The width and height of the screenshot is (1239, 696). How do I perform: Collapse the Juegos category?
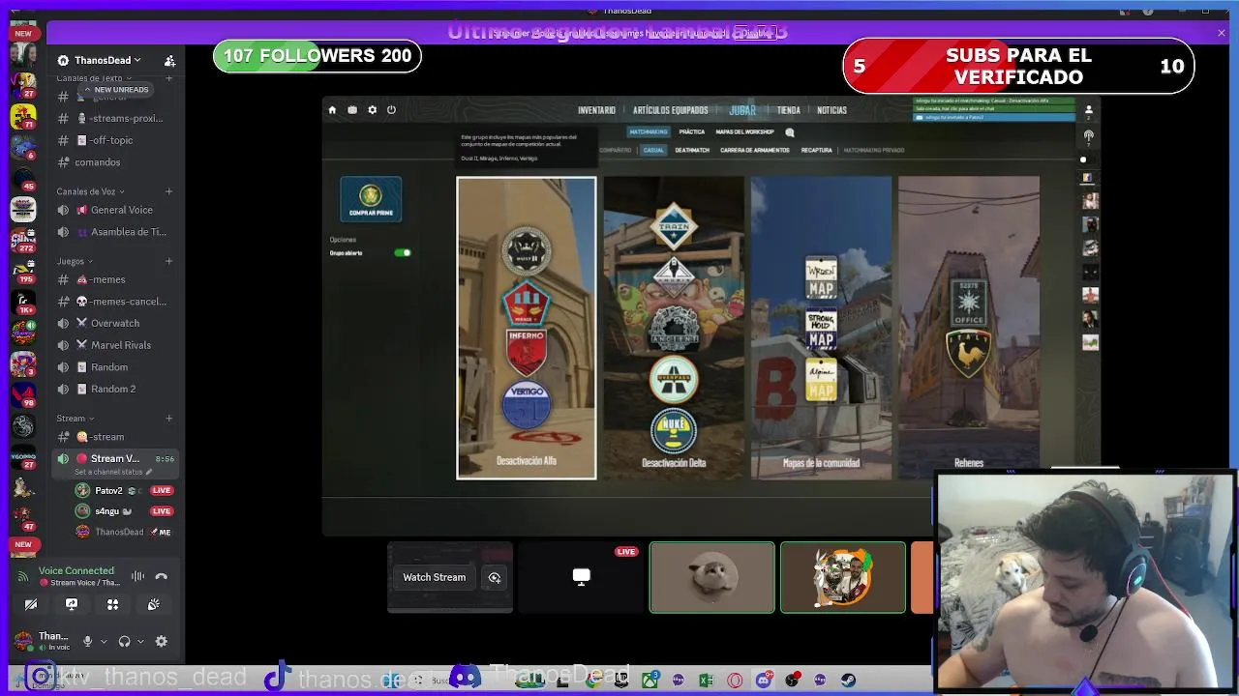click(x=75, y=261)
